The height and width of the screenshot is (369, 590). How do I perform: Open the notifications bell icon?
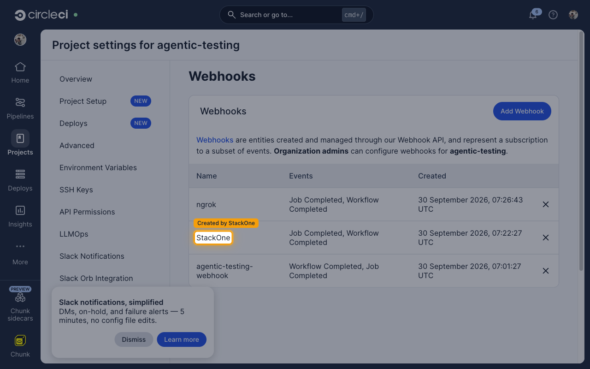pos(533,15)
